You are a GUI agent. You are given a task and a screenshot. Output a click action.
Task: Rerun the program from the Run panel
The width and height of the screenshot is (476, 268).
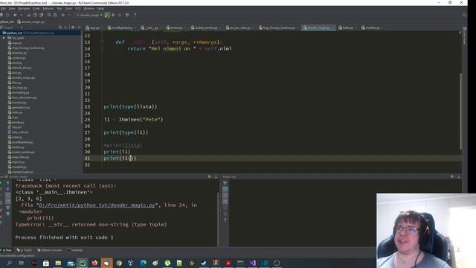(1, 183)
